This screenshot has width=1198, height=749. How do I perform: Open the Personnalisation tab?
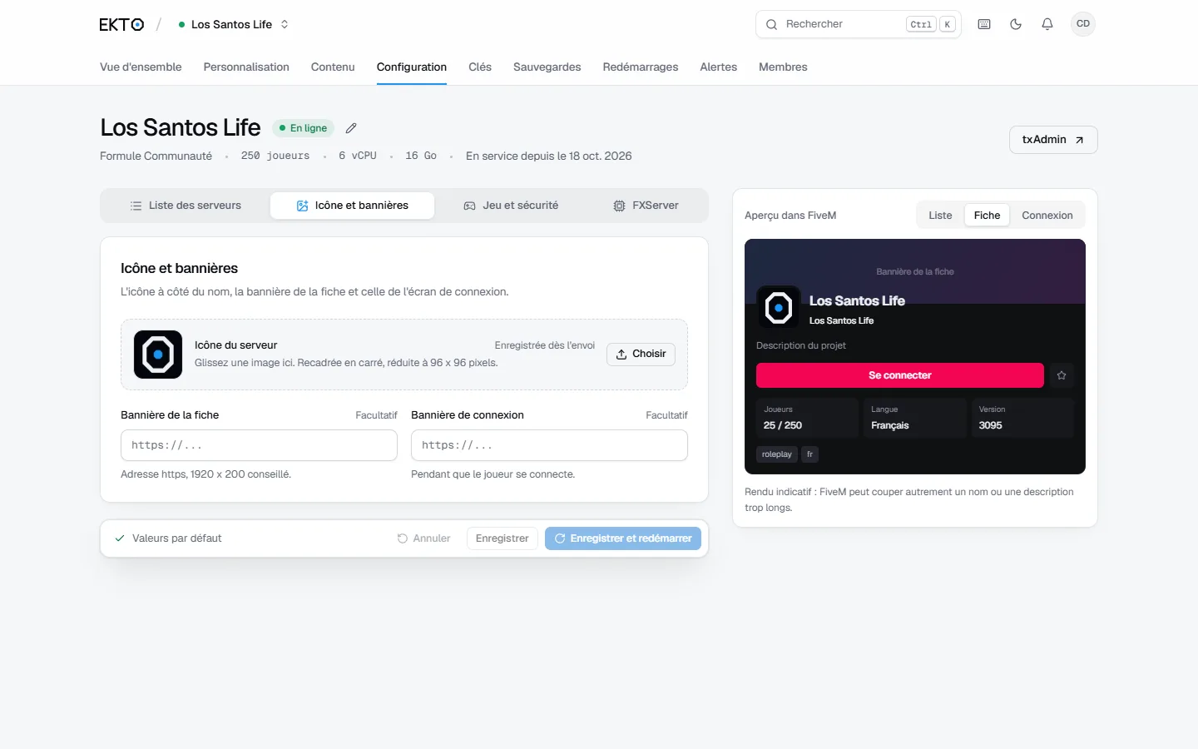click(x=246, y=67)
